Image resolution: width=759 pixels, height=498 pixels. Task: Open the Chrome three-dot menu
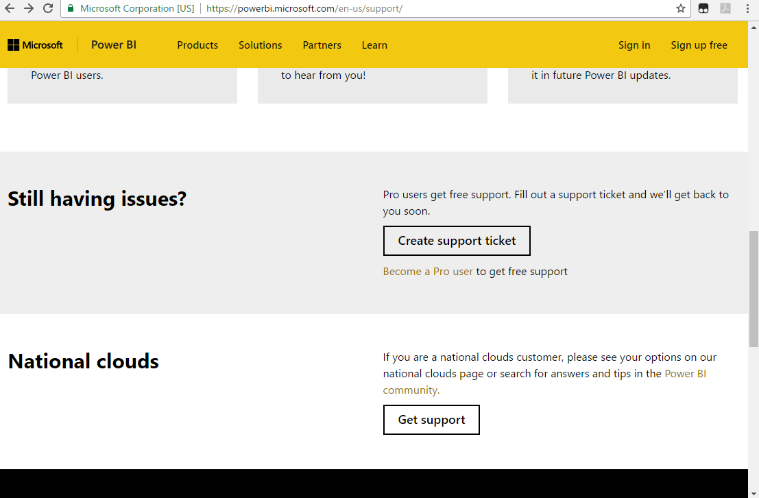[x=747, y=8]
